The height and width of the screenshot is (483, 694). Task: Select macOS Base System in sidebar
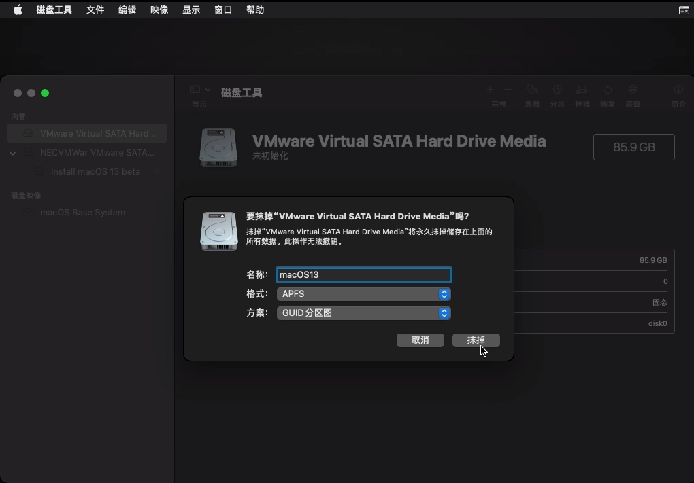tap(82, 213)
